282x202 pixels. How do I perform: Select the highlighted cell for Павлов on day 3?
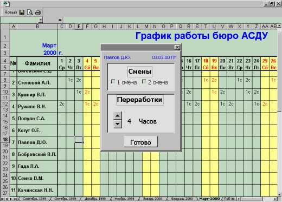click(79, 140)
